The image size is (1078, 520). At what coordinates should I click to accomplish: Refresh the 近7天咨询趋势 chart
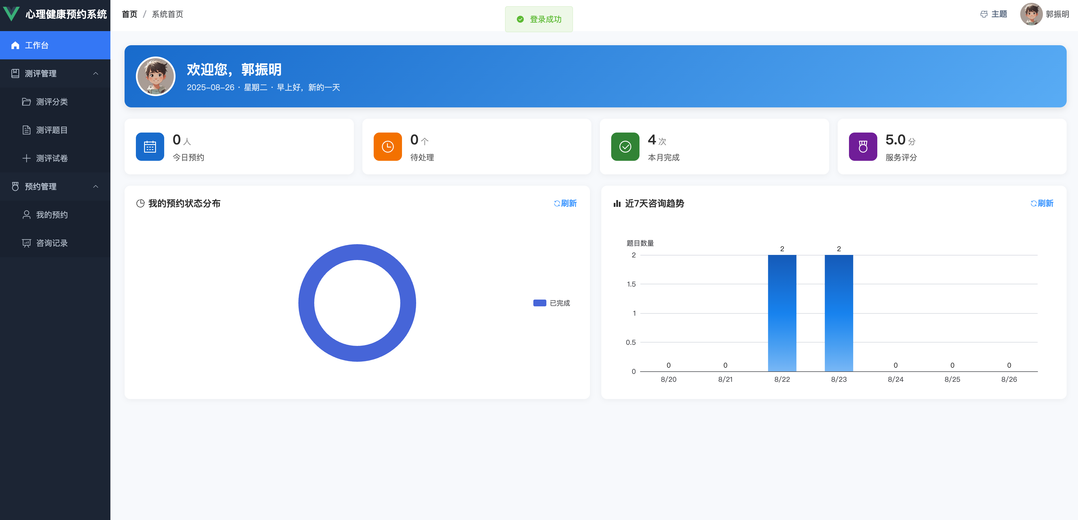(x=1041, y=203)
